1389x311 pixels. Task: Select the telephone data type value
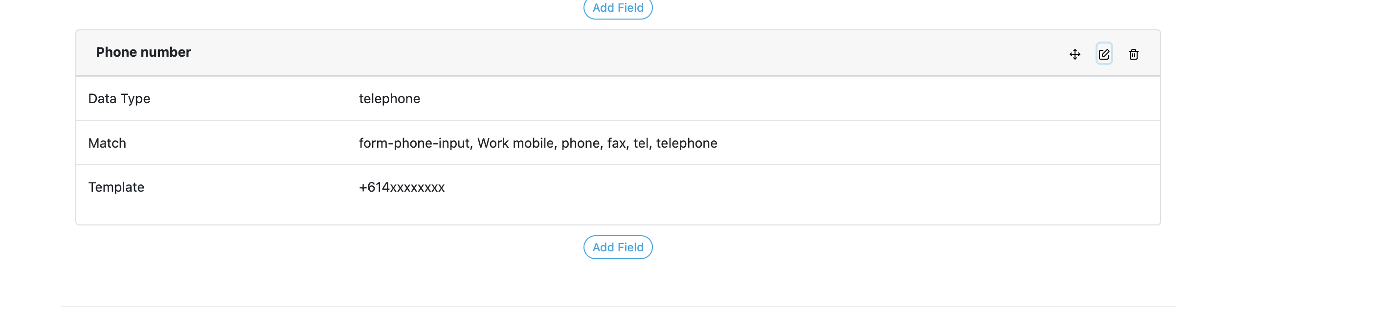pos(389,99)
